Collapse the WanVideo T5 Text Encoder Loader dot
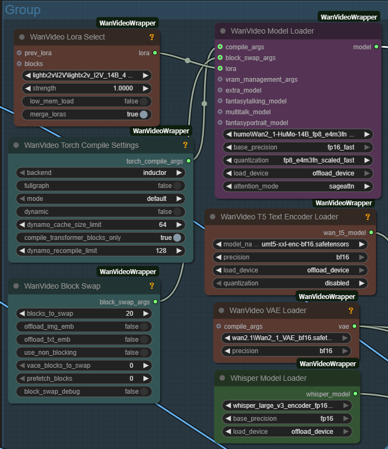Image resolution: width=388 pixels, height=449 pixels. [212, 217]
